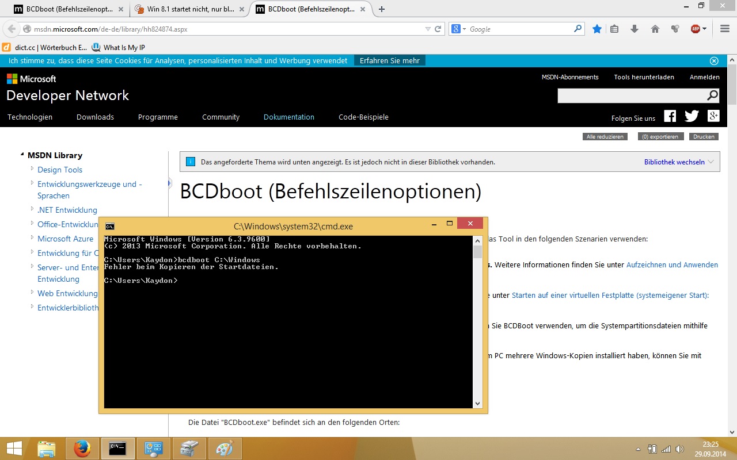Open the downloads arrow icon
The width and height of the screenshot is (737, 460).
[x=635, y=29]
